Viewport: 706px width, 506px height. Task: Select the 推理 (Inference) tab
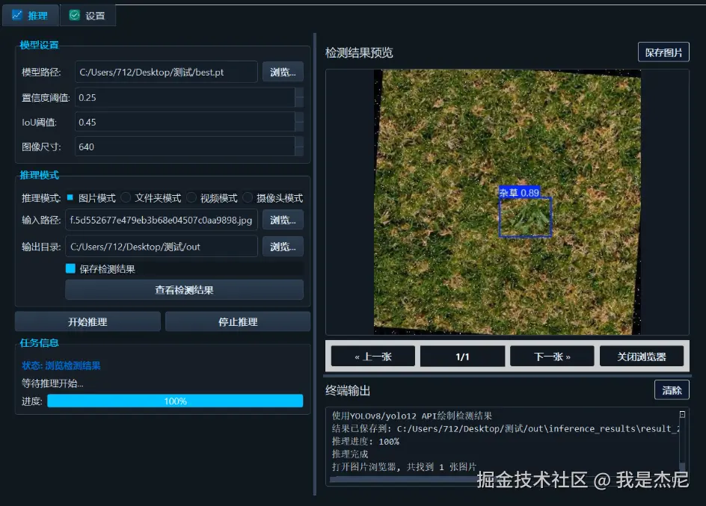tap(30, 15)
